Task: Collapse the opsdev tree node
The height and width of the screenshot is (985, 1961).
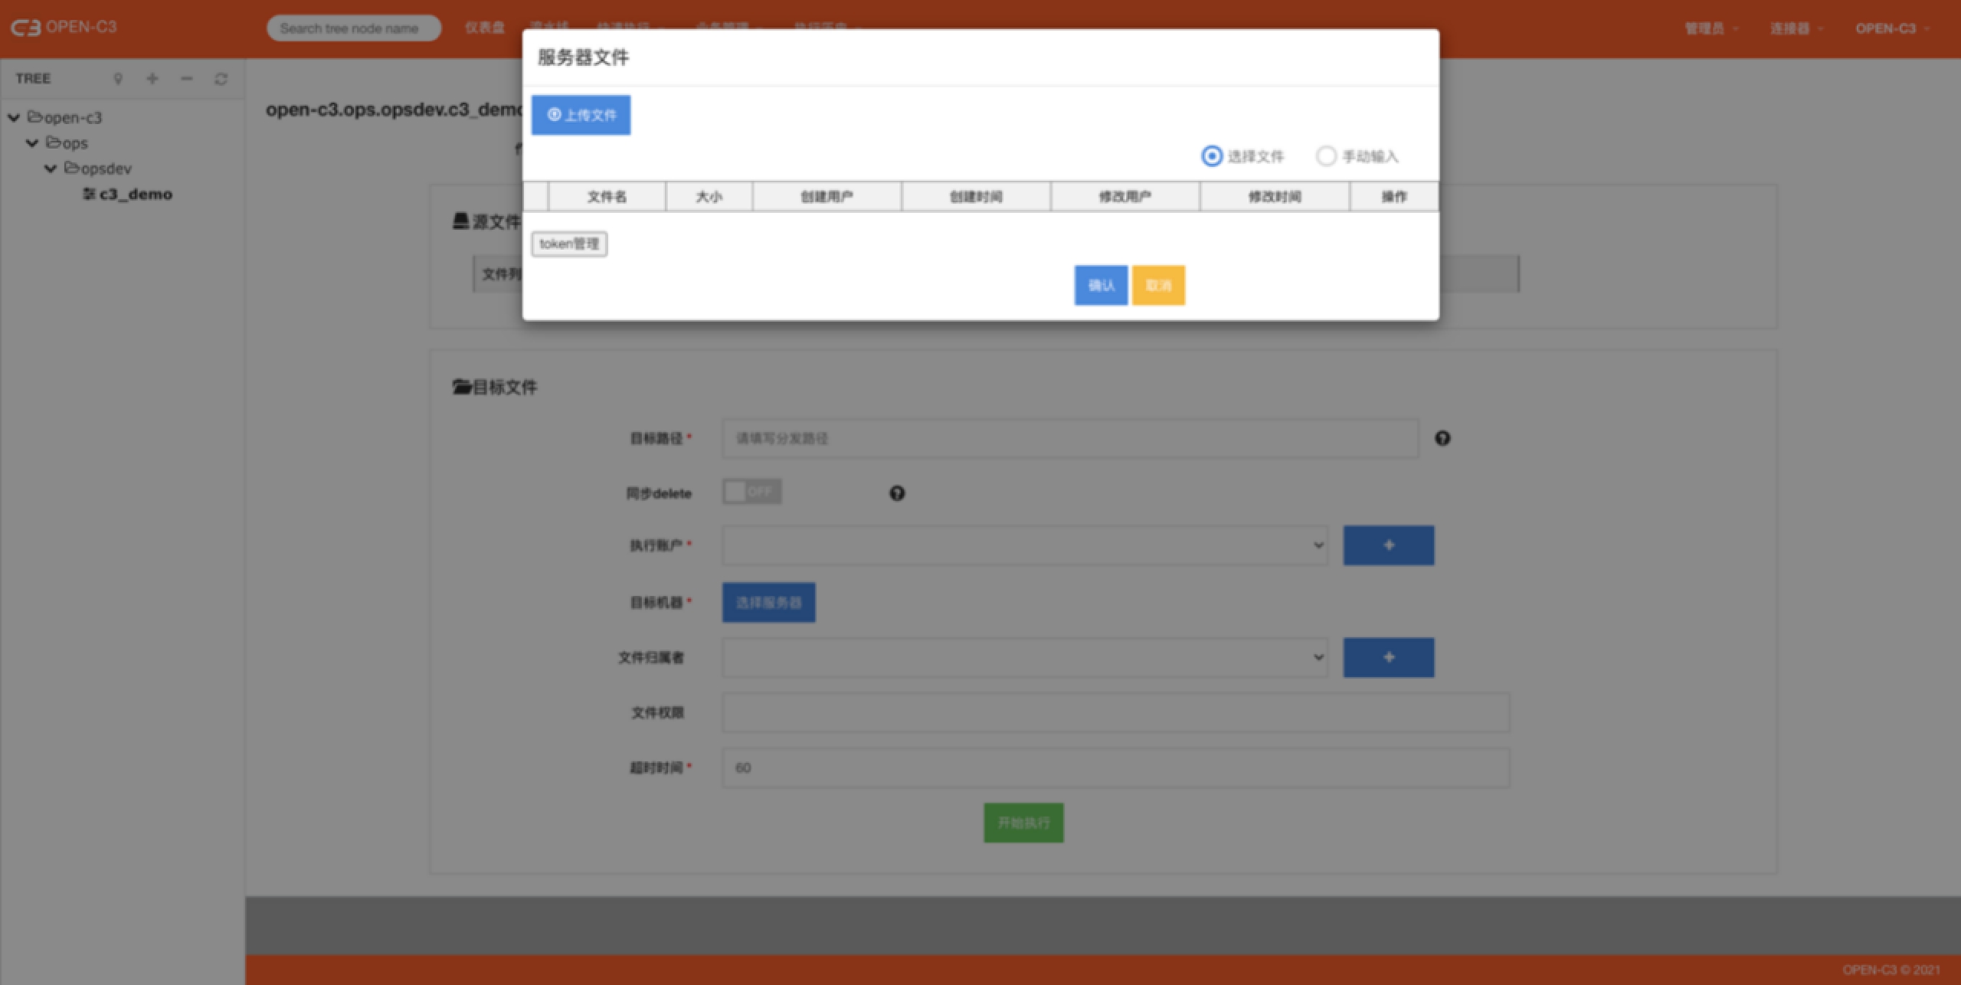Action: [51, 169]
